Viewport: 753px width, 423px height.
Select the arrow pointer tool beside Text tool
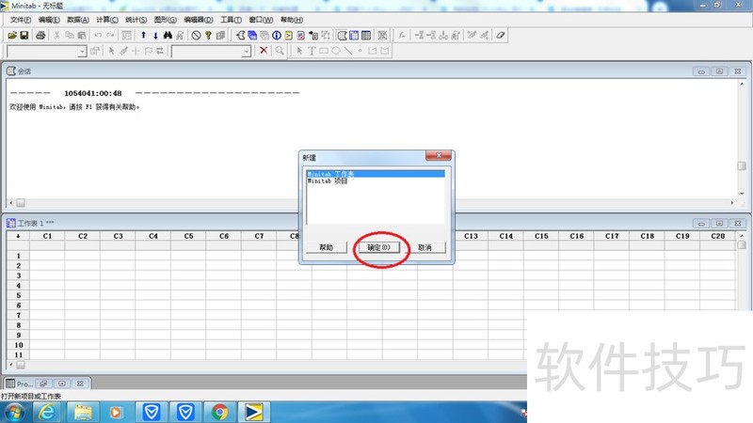tap(299, 51)
